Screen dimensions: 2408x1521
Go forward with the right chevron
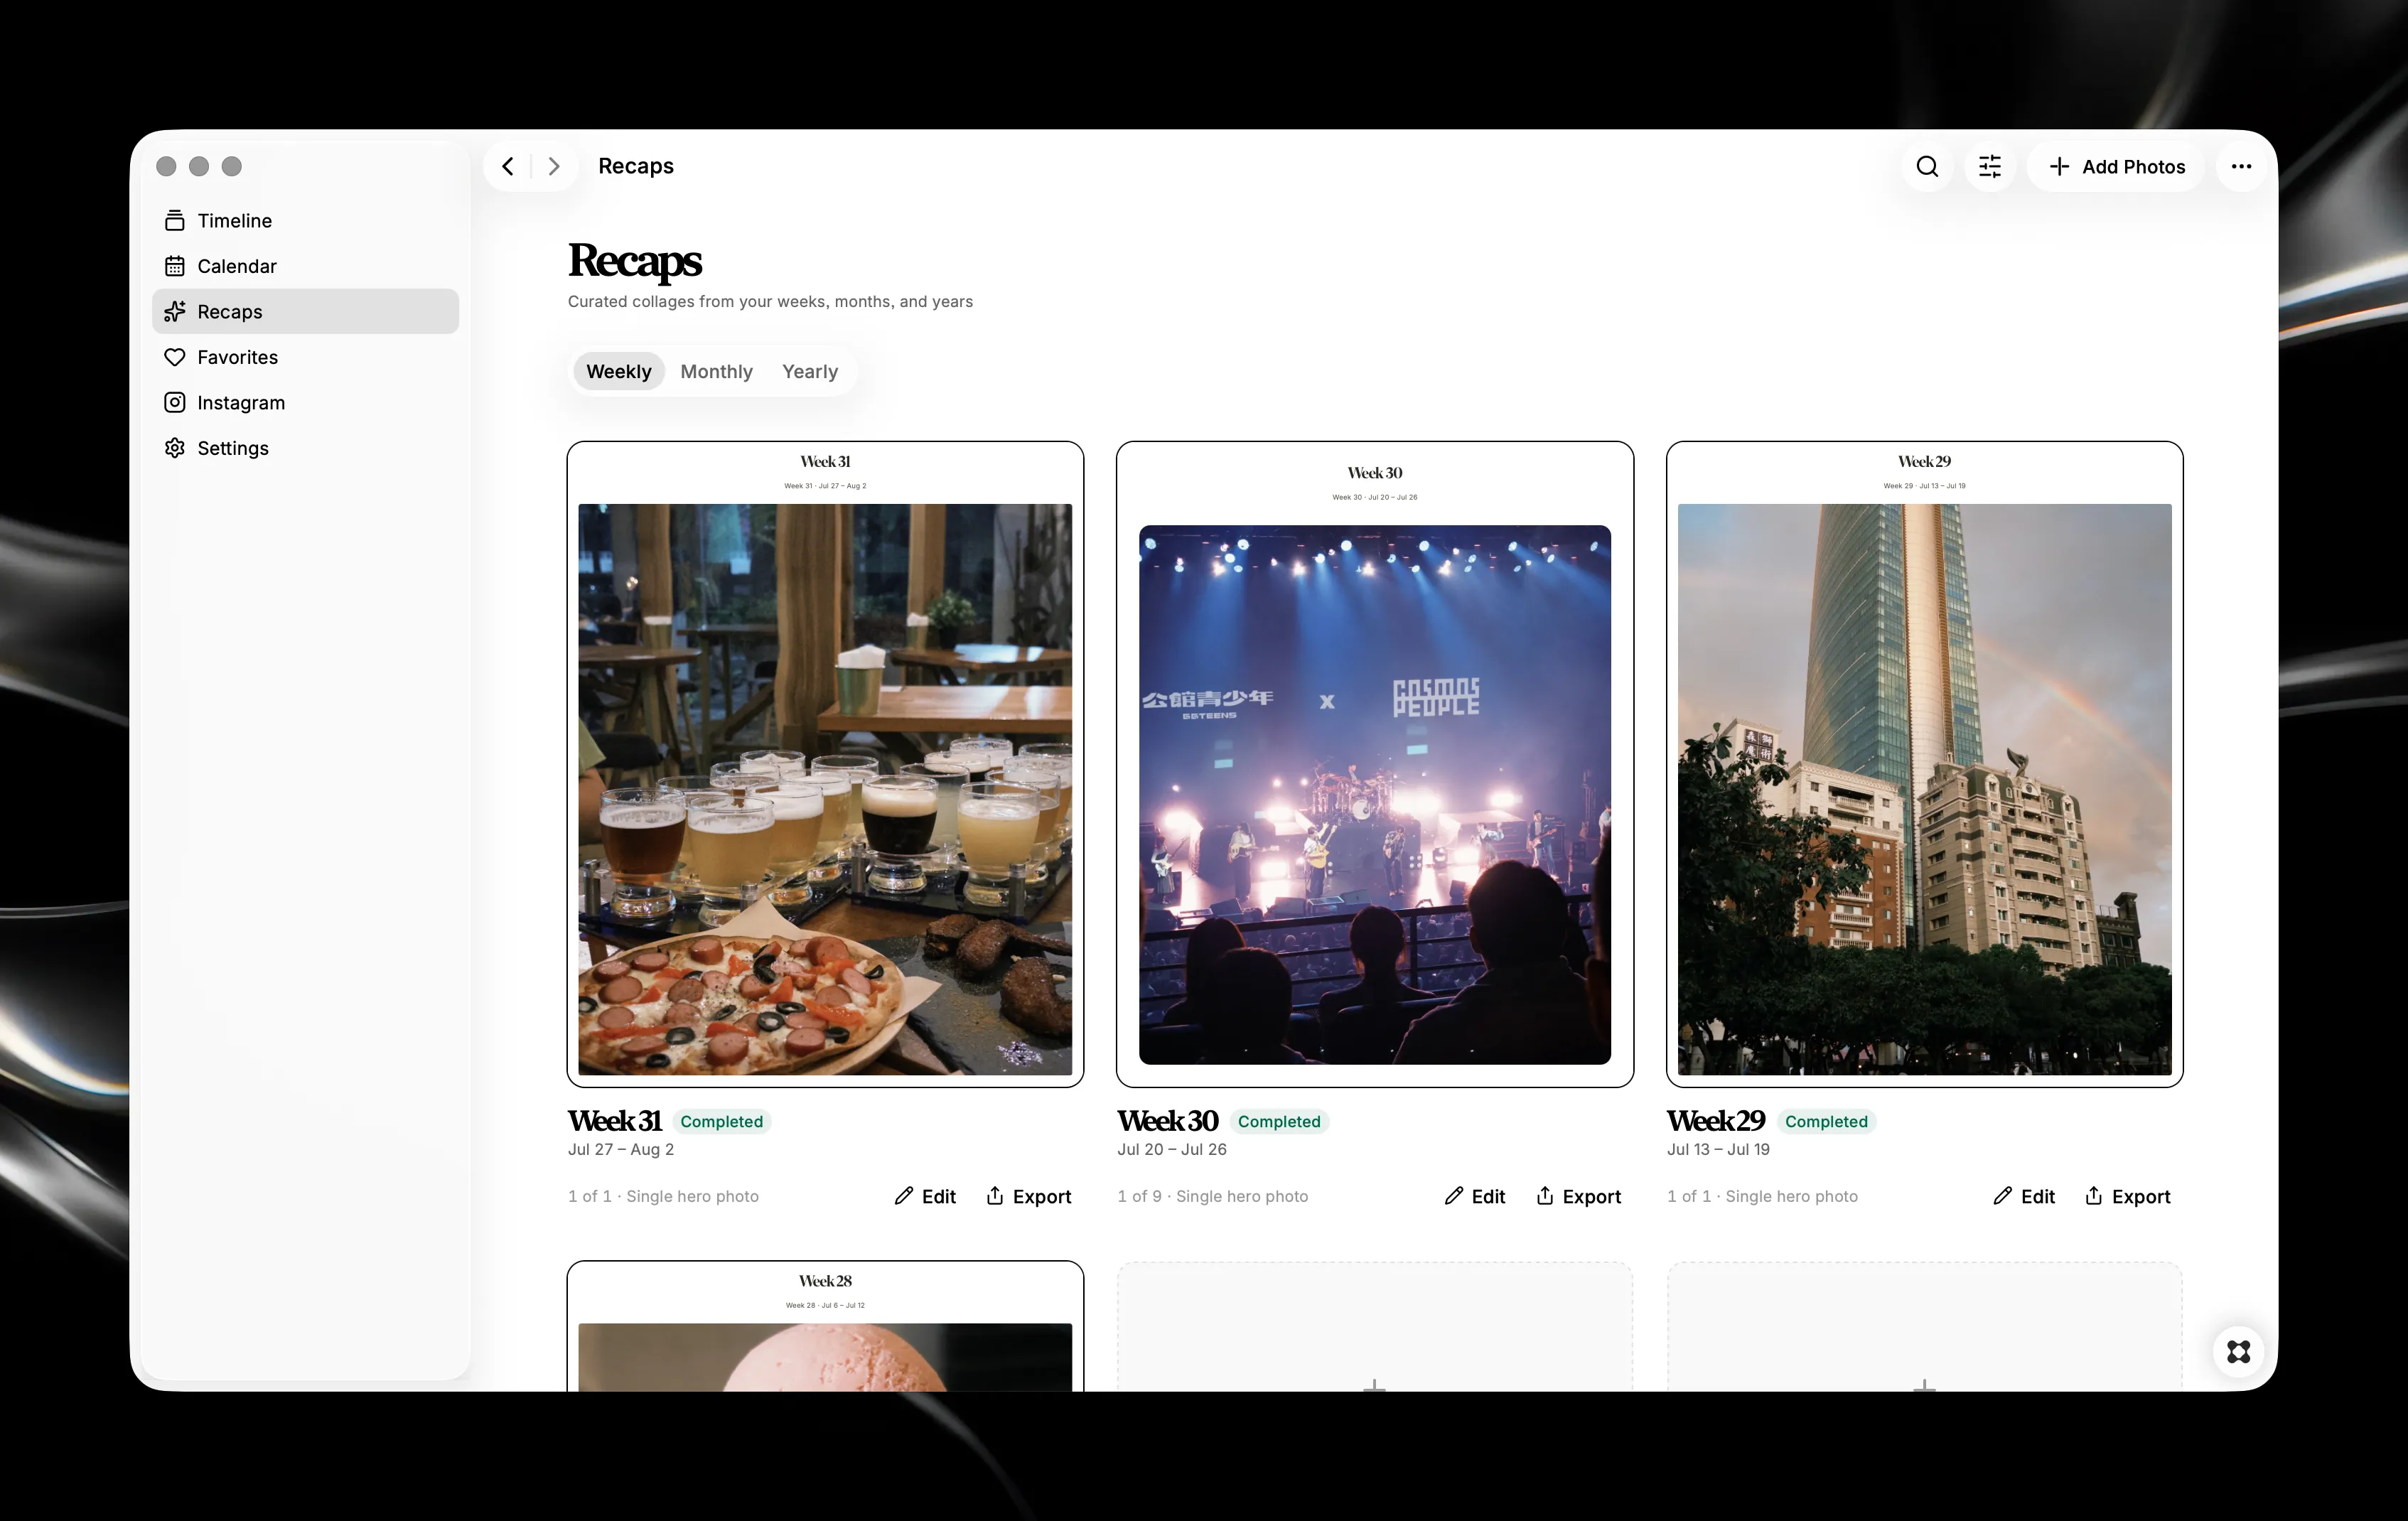[554, 166]
